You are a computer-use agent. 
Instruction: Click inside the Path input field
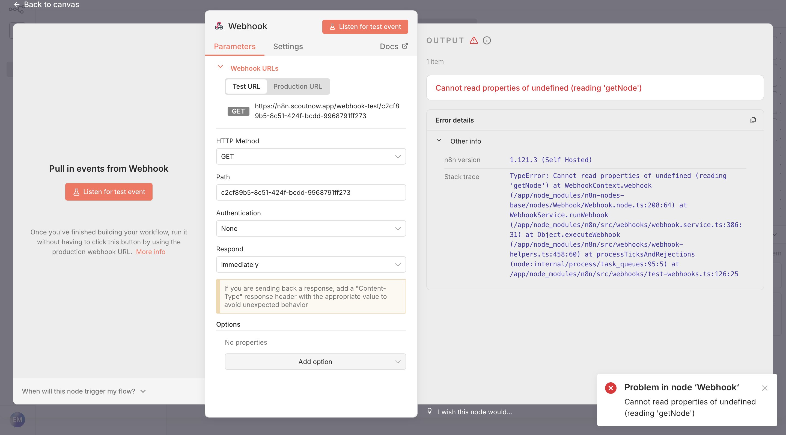[311, 192]
